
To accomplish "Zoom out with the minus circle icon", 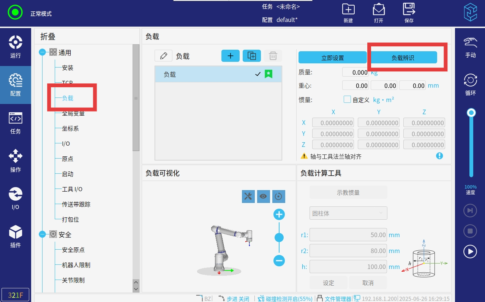I will pos(279,261).
